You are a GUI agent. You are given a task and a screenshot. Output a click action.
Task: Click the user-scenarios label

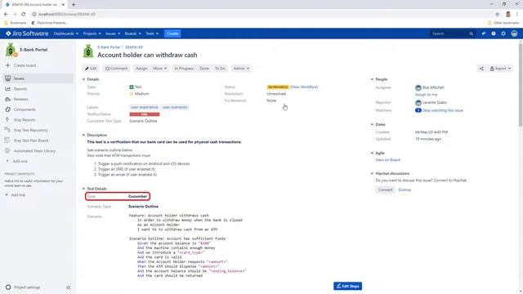[x=175, y=107]
